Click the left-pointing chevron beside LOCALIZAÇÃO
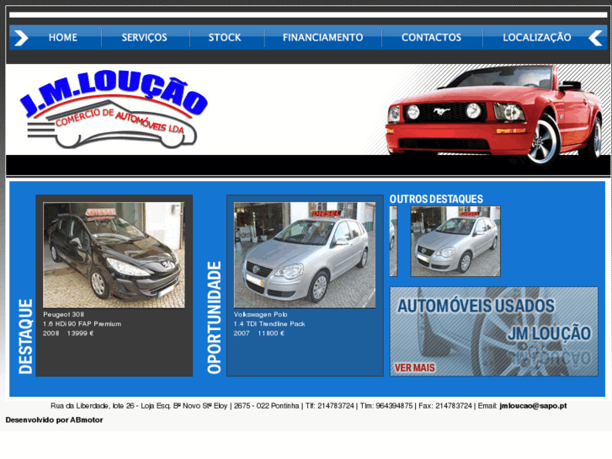The image size is (612, 459). click(x=596, y=38)
